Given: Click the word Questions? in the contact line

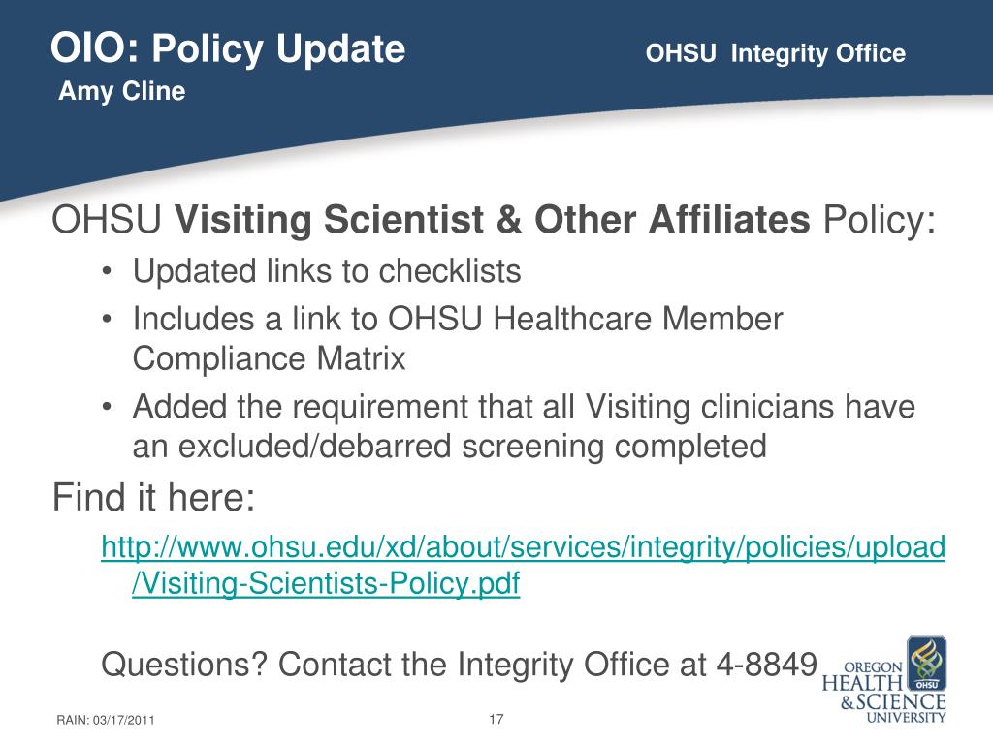Looking at the screenshot, I should 185,665.
